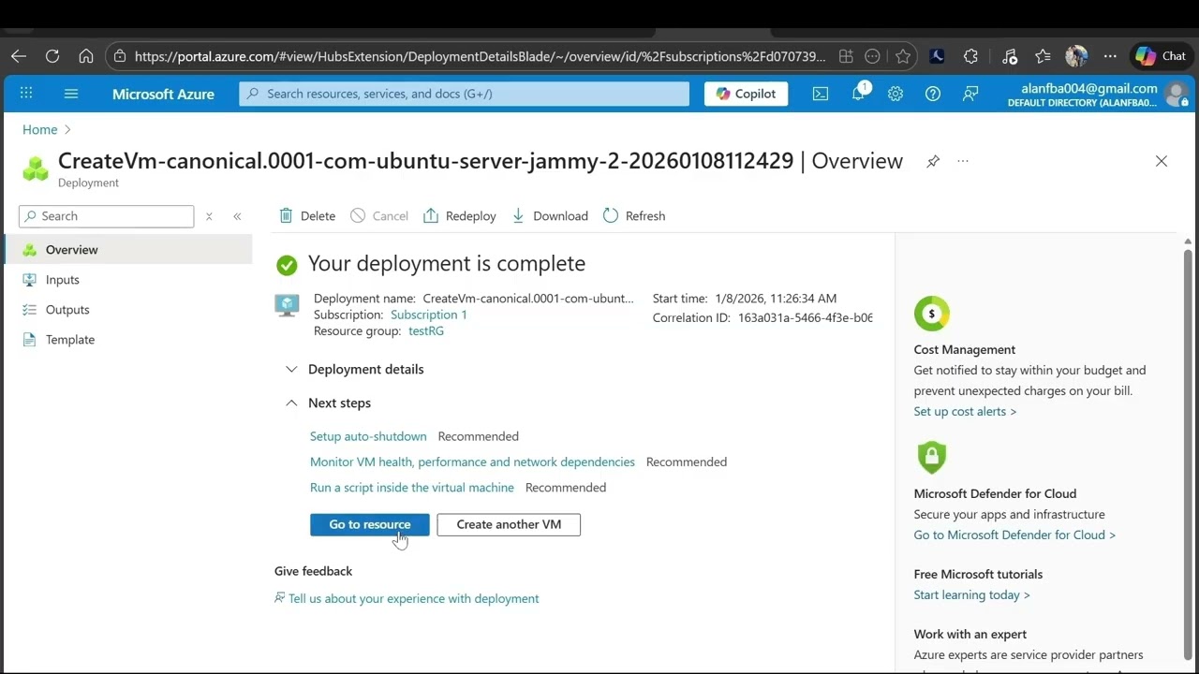Select the Correlation ID value text
The height and width of the screenshot is (674, 1199).
(x=806, y=318)
